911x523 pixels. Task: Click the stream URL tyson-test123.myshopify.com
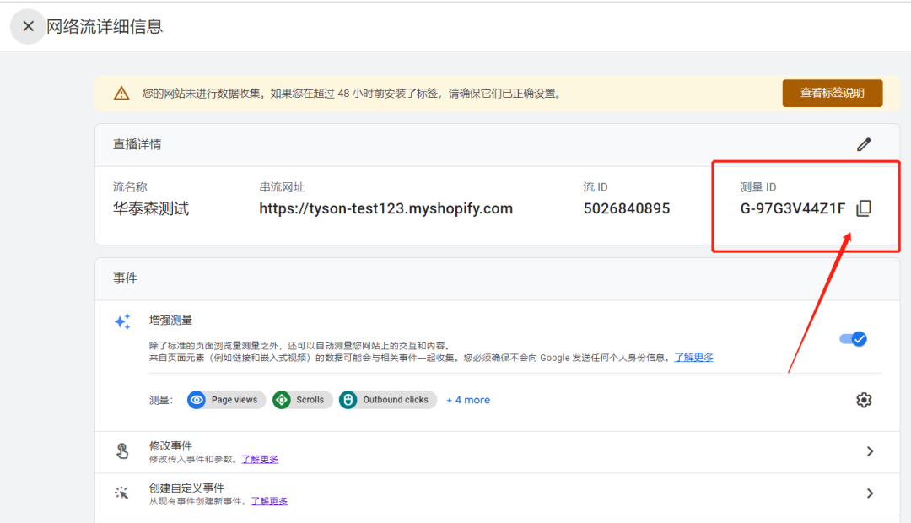385,208
